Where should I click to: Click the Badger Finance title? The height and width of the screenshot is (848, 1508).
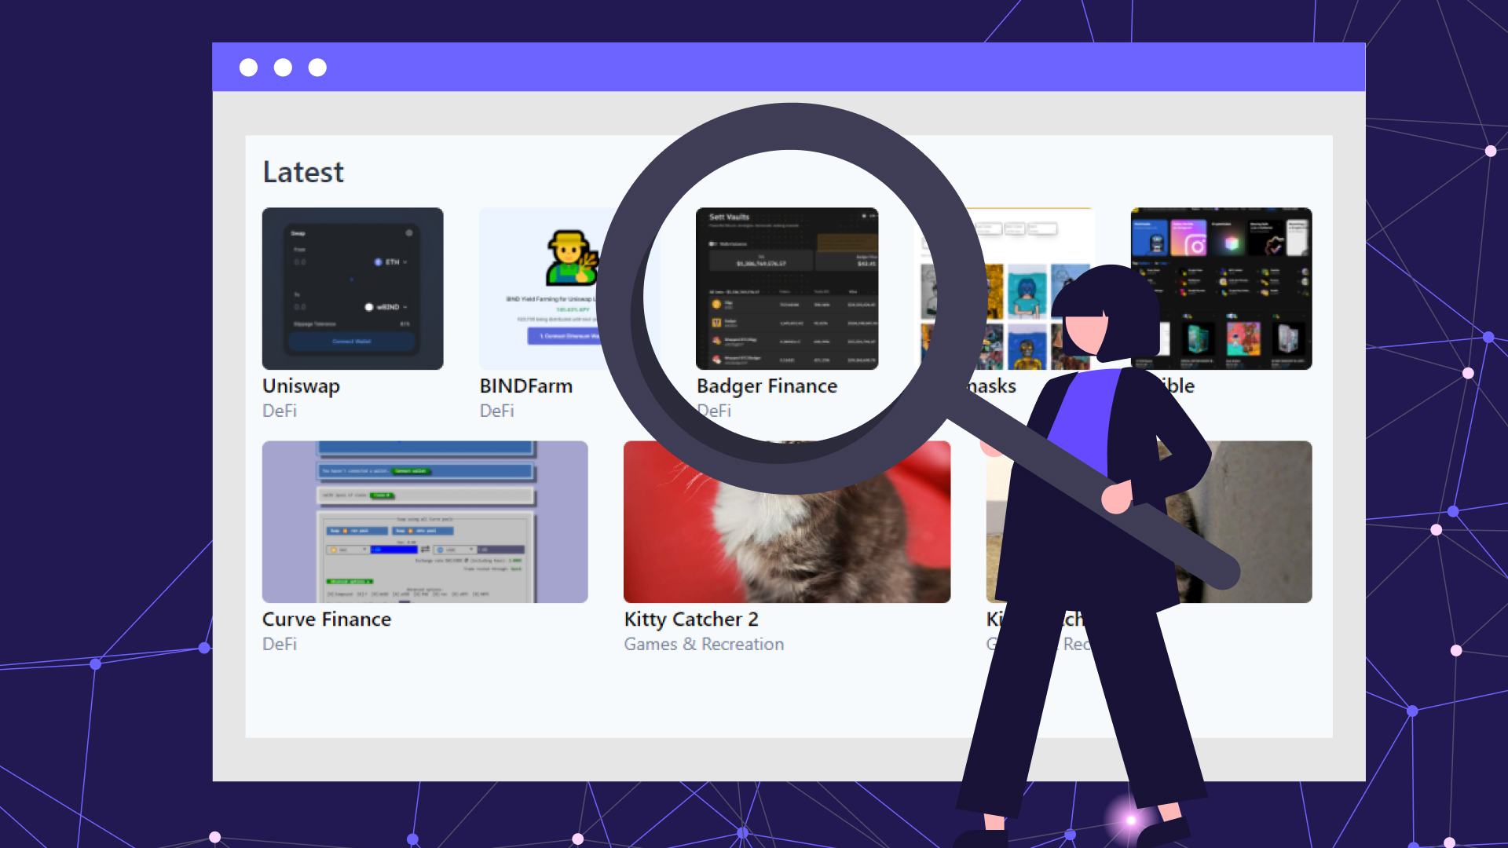pyautogui.click(x=767, y=386)
